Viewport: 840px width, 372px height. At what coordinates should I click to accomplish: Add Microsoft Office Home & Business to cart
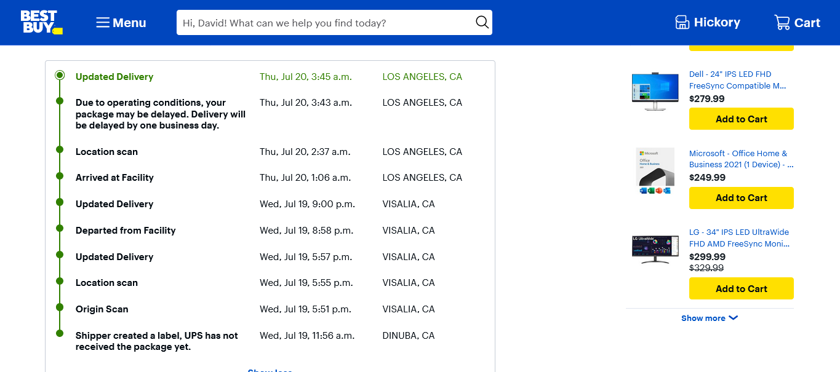741,198
